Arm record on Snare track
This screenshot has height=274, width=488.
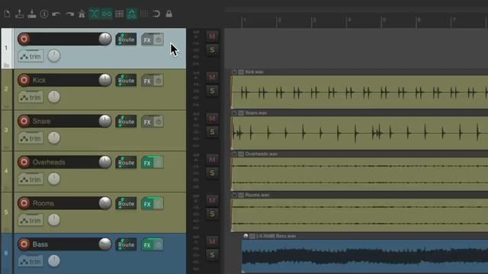tap(24, 121)
